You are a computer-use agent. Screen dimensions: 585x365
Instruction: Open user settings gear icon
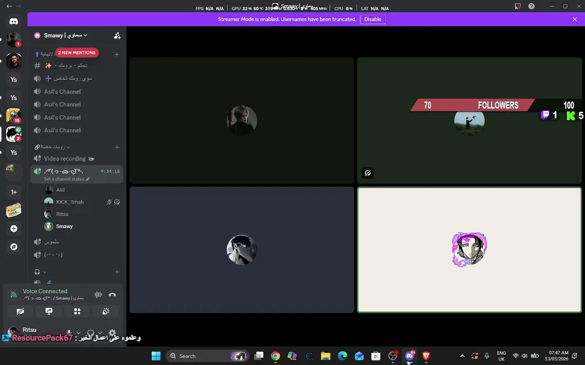tap(112, 333)
